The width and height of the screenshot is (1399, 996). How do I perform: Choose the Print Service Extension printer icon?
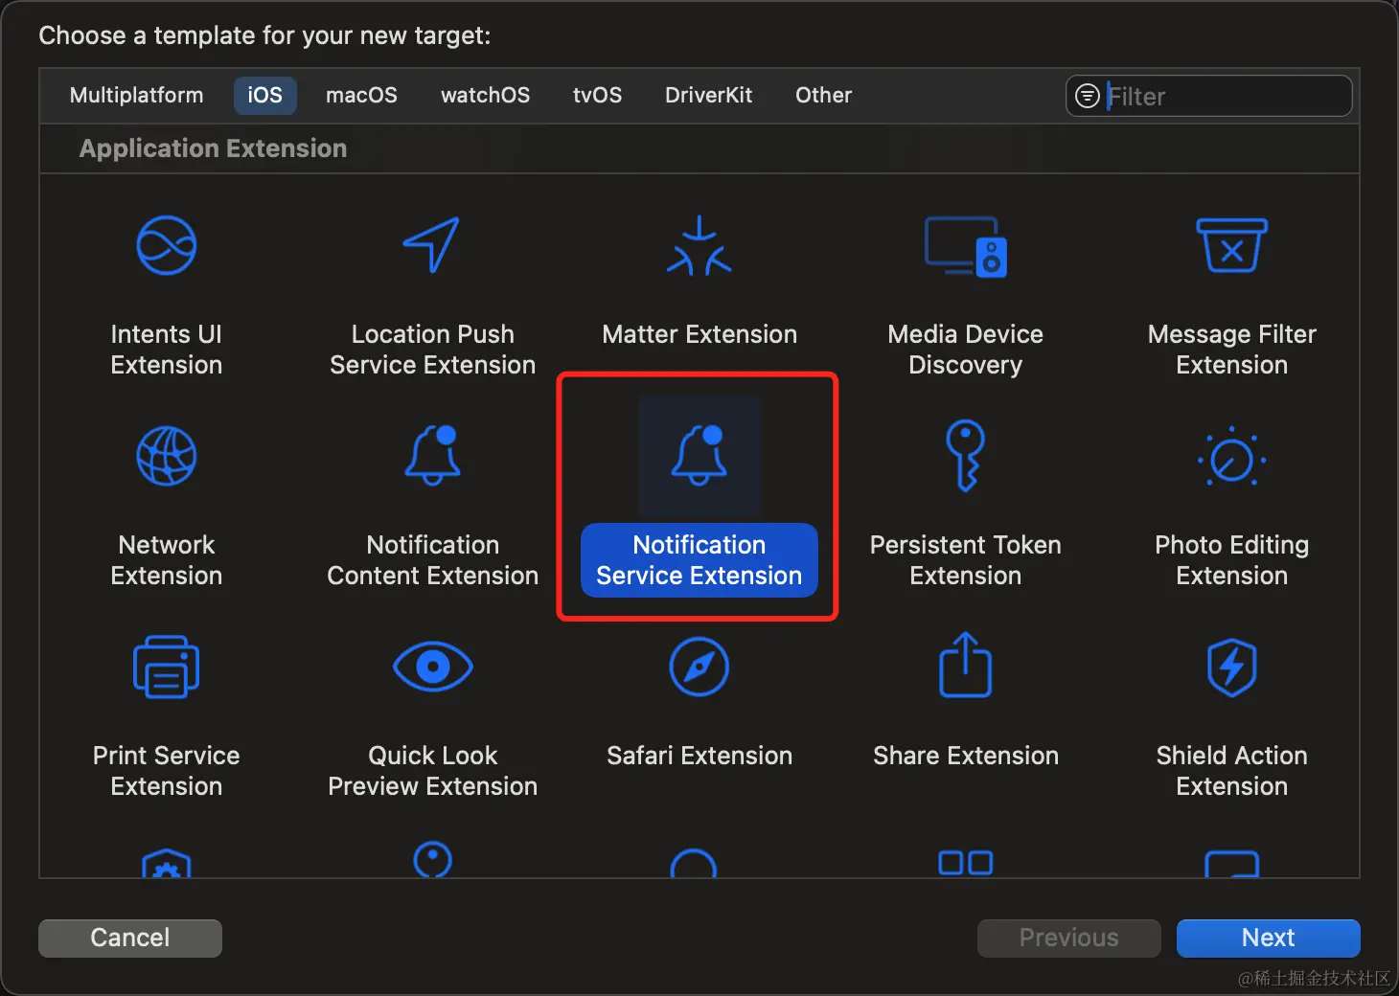167,667
